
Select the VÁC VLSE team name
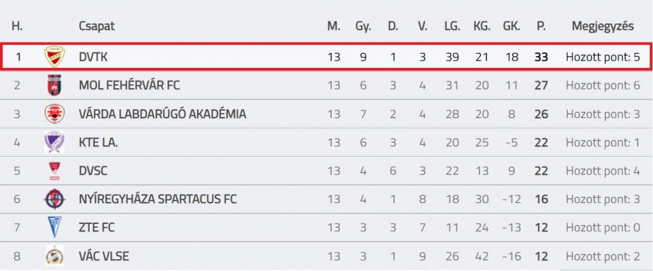click(x=104, y=256)
